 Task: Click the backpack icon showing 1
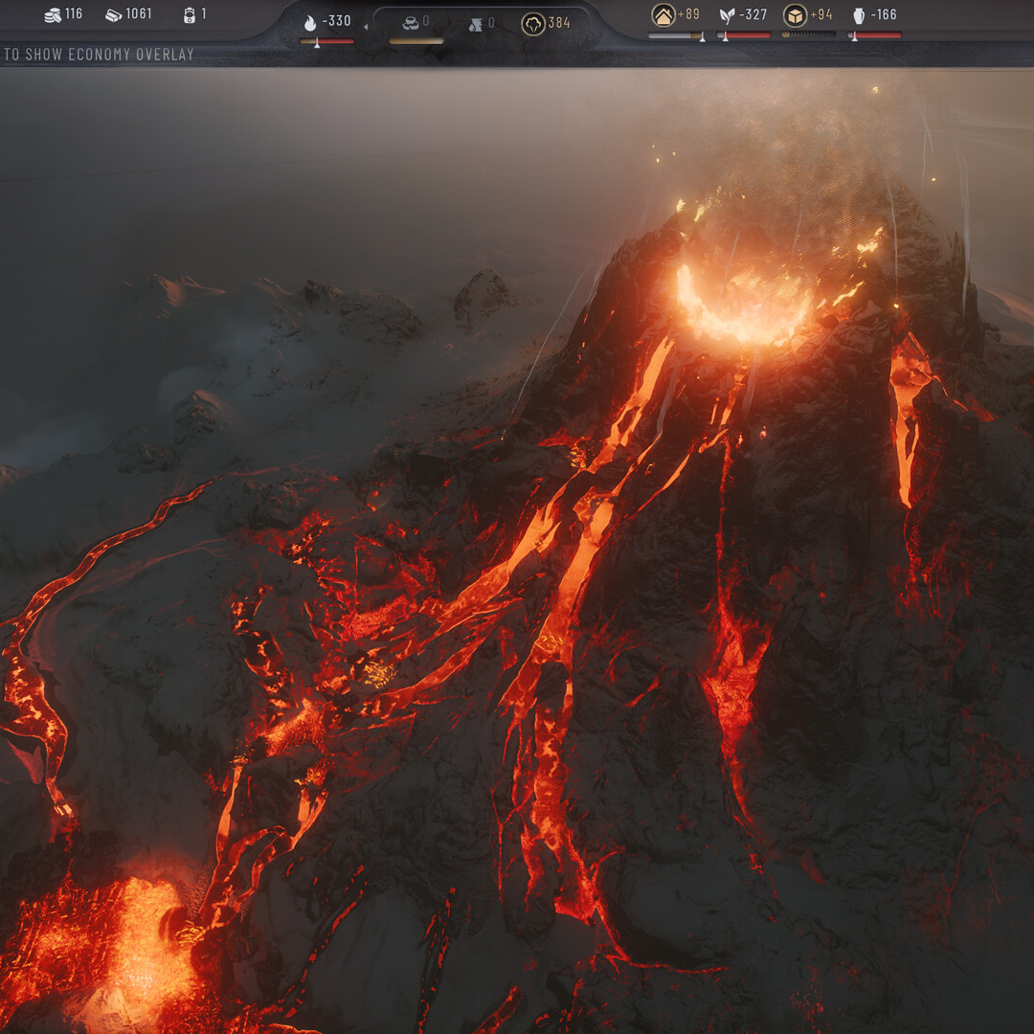tap(190, 14)
